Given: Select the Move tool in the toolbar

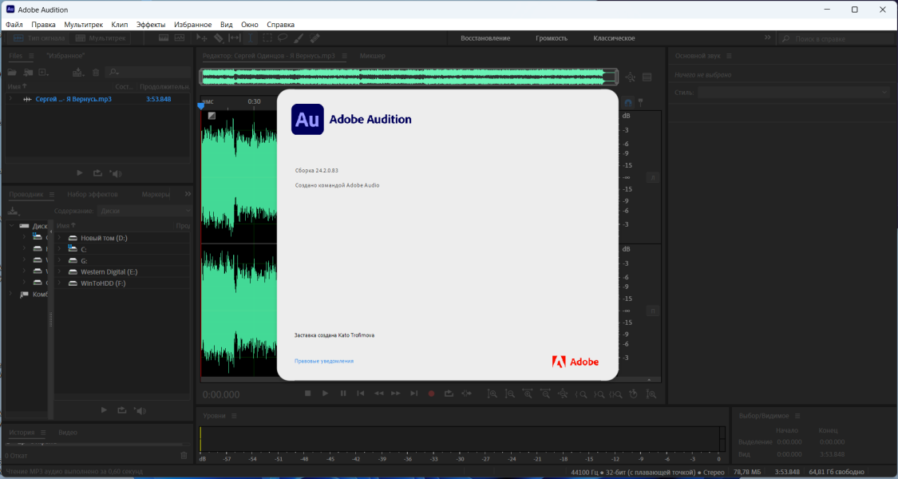Looking at the screenshot, I should [202, 38].
